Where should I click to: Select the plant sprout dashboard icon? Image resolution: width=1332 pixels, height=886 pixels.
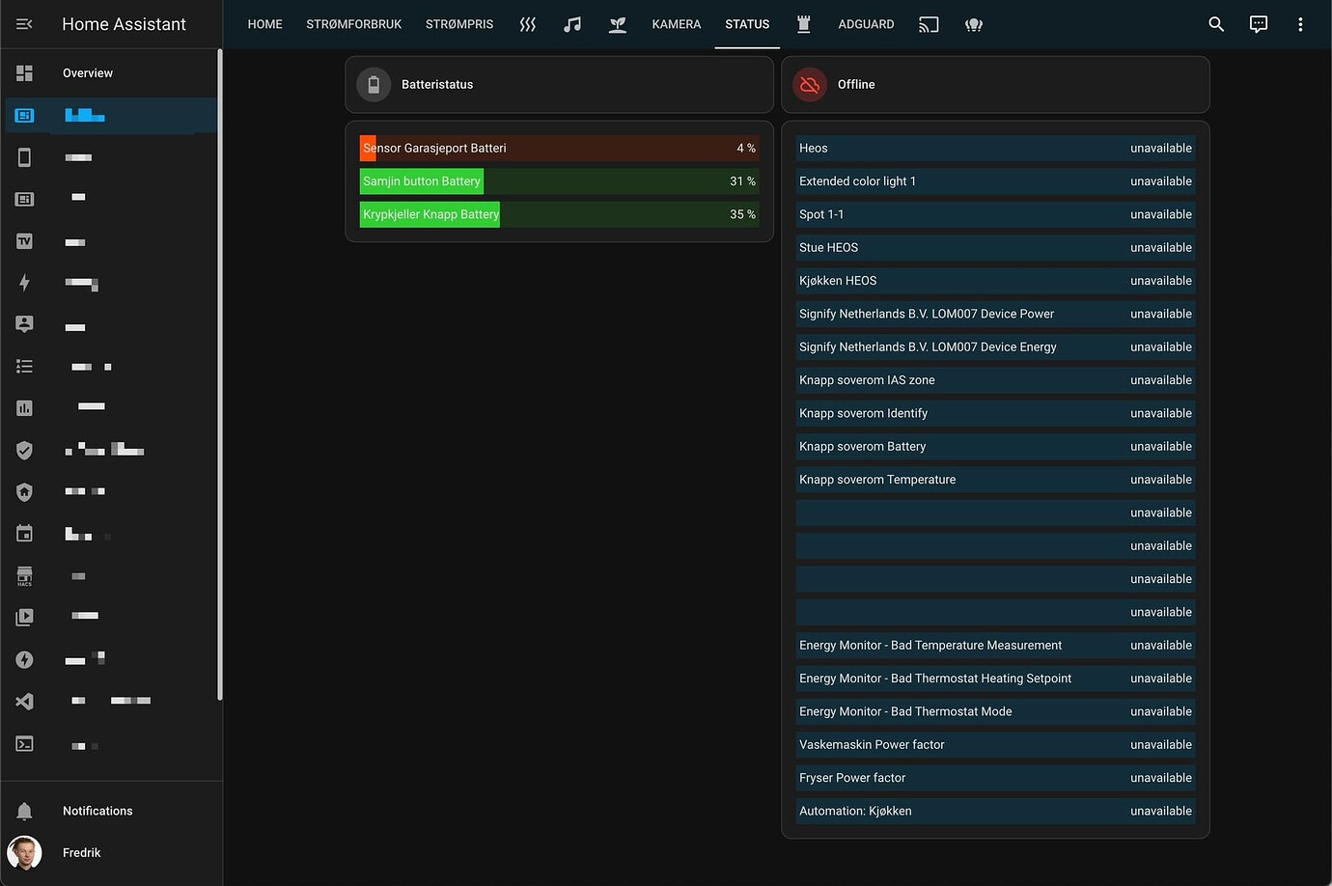point(617,24)
